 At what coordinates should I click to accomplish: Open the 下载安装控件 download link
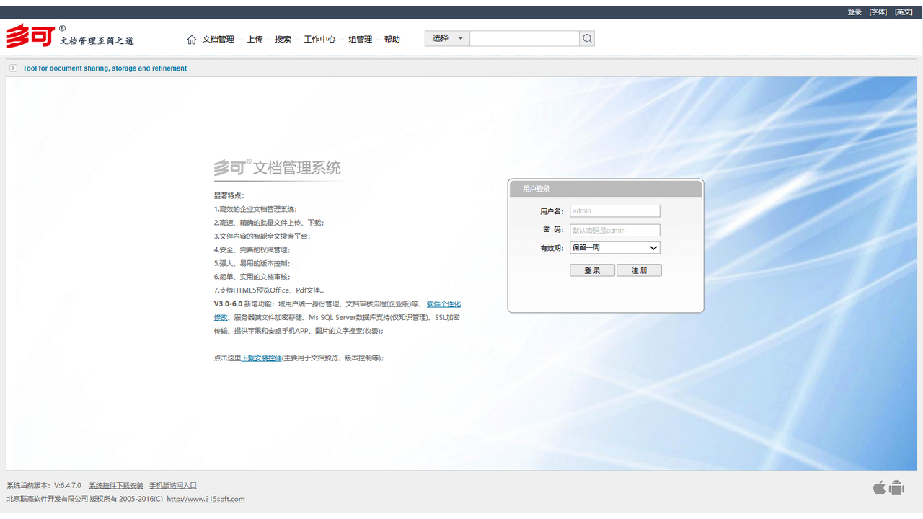point(261,358)
